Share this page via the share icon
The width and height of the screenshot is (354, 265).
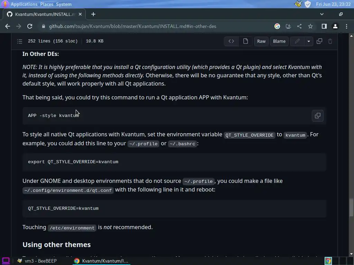point(299,26)
